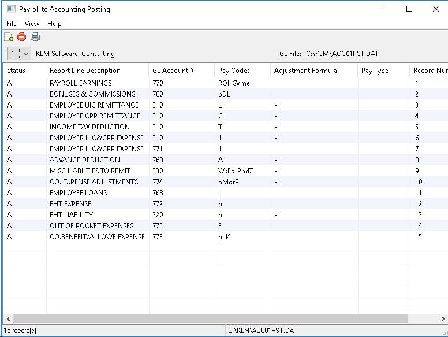
Task: Click the Pay Codes column header
Action: pyautogui.click(x=242, y=71)
